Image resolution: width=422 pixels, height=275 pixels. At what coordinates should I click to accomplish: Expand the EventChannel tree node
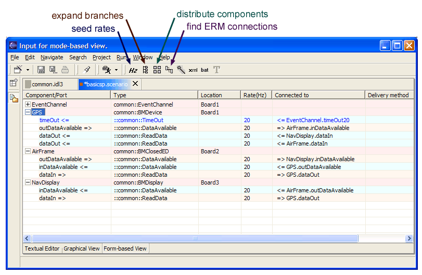point(28,104)
